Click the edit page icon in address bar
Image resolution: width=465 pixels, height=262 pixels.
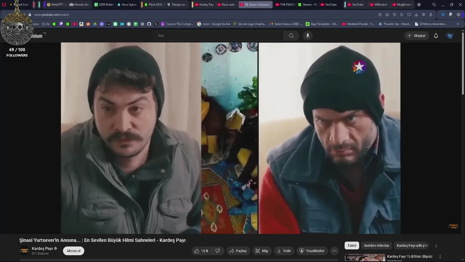(380, 15)
